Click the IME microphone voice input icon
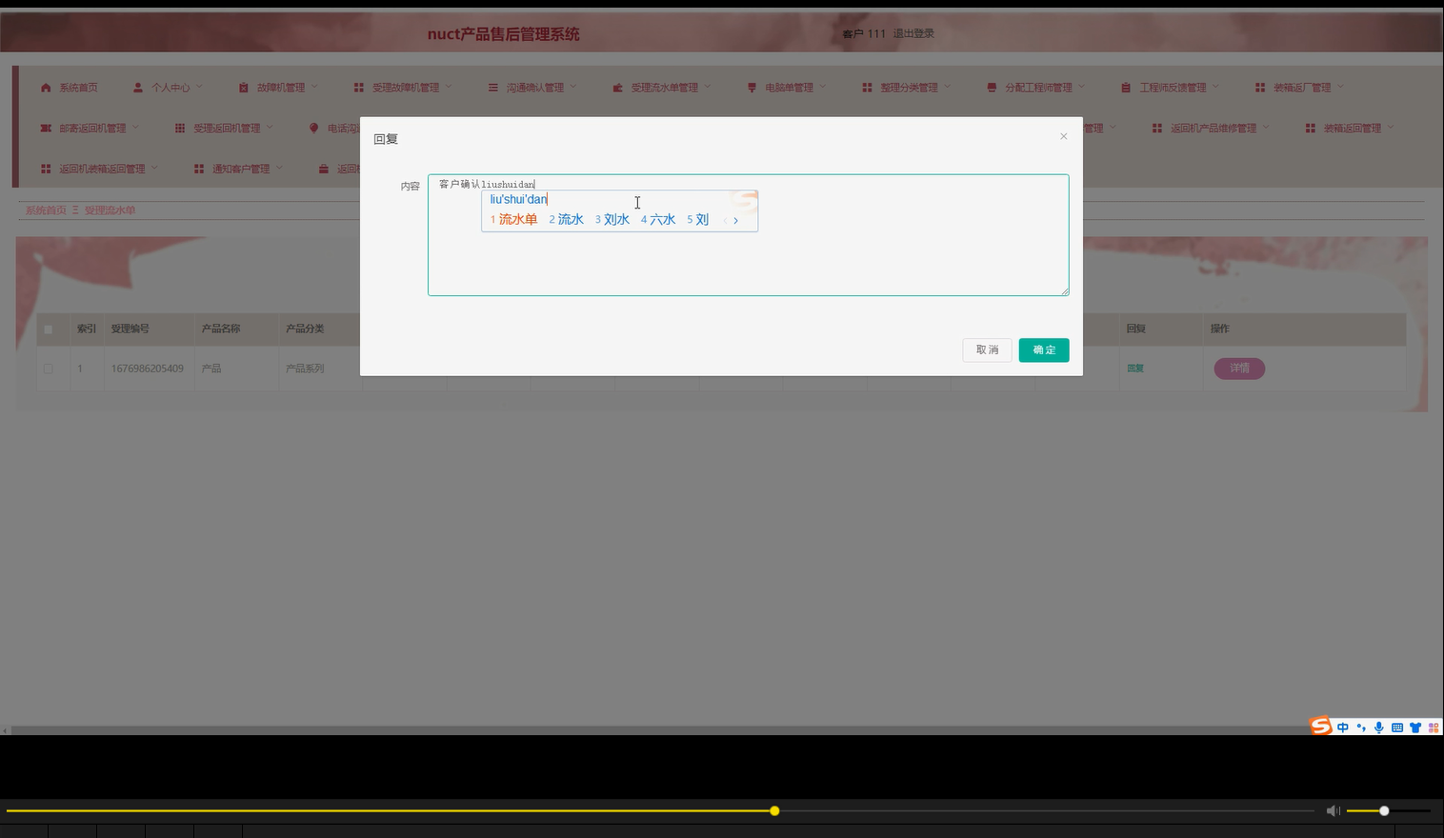The width and height of the screenshot is (1444, 838). point(1379,728)
